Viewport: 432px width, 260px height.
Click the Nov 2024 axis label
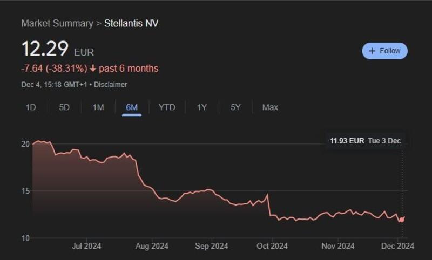(x=338, y=246)
